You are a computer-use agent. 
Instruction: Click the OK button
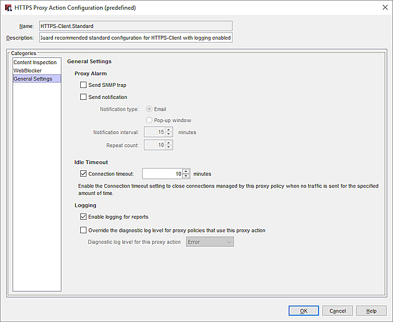click(x=304, y=311)
